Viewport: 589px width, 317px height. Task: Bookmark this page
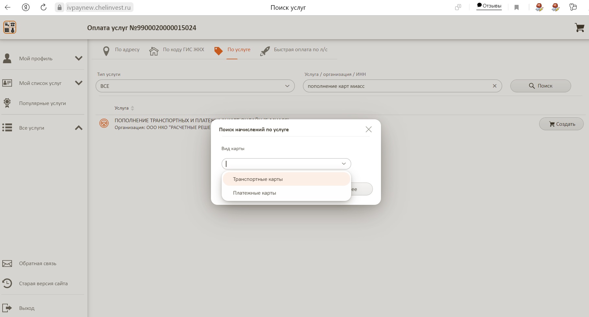516,7
